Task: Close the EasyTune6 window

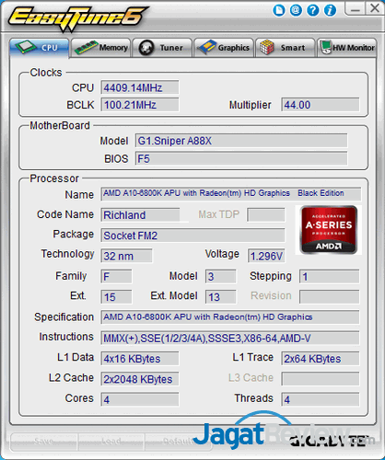Action: pos(375,8)
